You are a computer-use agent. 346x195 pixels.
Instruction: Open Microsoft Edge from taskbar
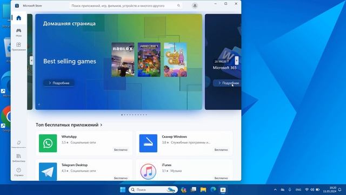pos(213,190)
